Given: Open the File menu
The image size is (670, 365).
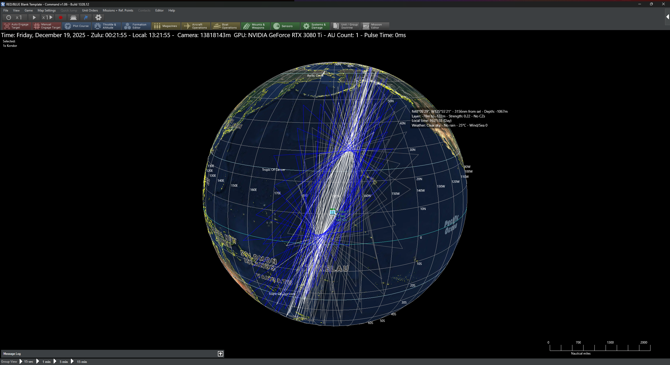Looking at the screenshot, I should 6,10.
